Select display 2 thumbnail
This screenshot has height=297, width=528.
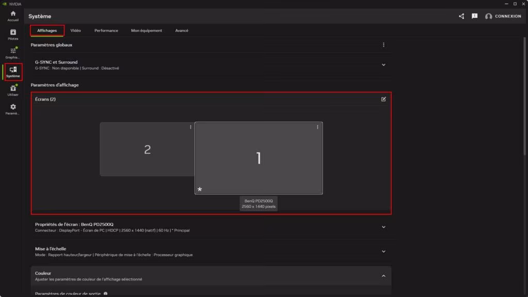point(147,149)
